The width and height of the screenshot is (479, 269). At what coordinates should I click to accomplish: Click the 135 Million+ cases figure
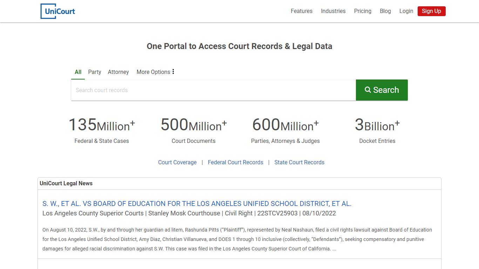click(x=102, y=125)
